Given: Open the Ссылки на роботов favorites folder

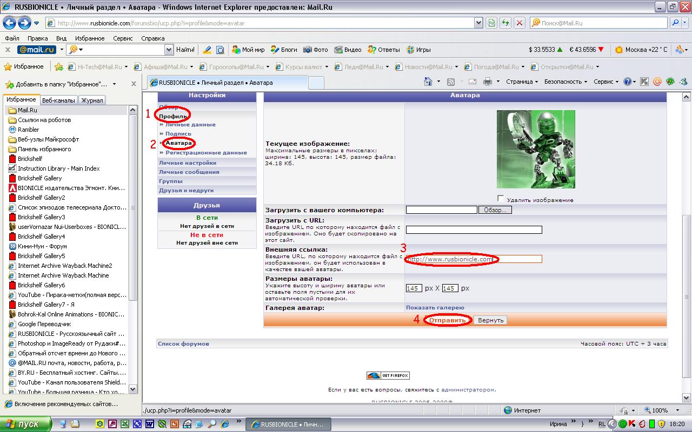Looking at the screenshot, I should tap(44, 120).
